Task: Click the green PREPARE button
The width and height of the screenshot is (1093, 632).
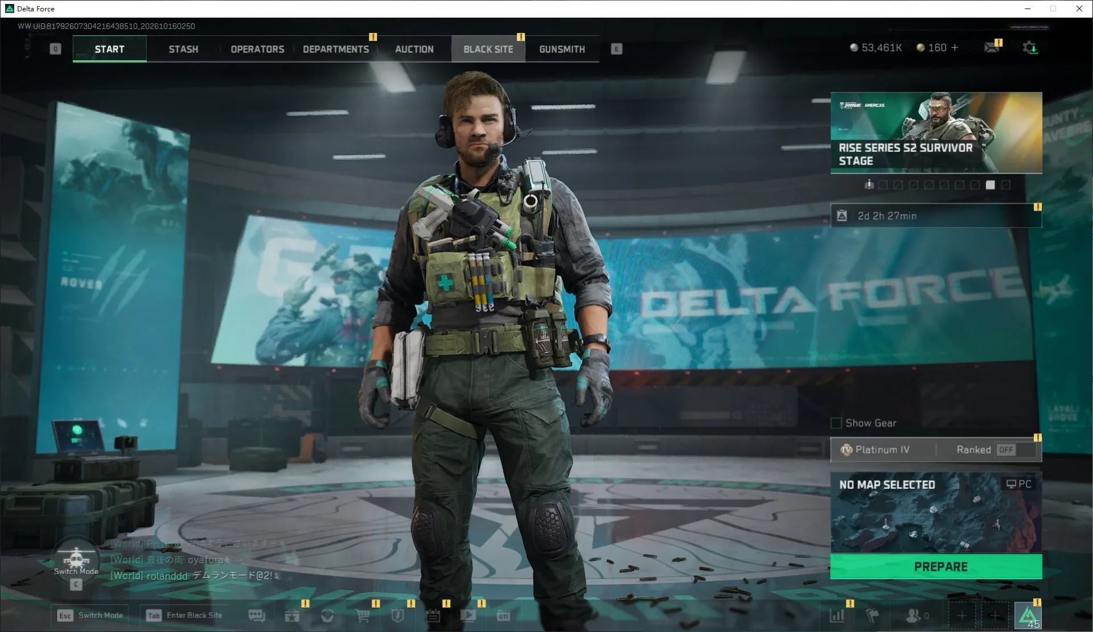Action: 936,567
